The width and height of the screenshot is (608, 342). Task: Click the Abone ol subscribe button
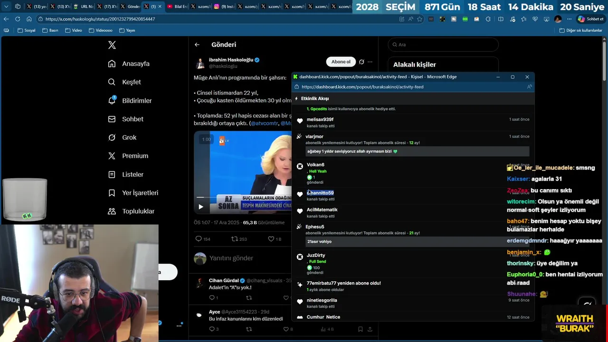341,62
